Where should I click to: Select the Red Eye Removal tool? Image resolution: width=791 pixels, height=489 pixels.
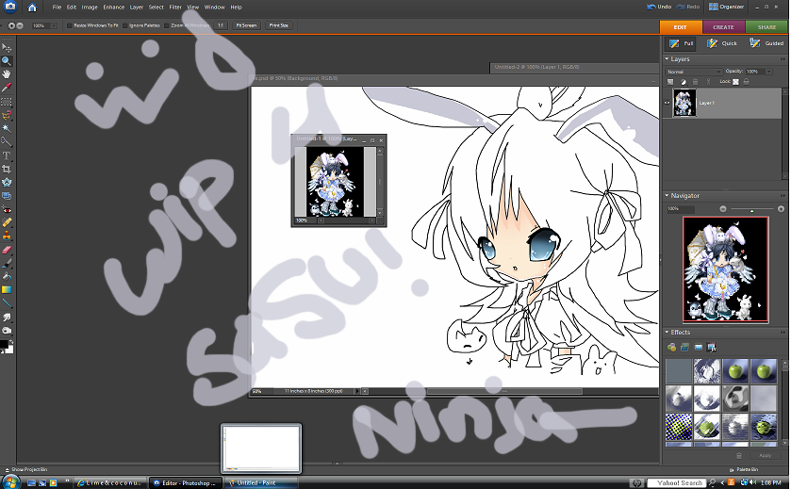click(7, 209)
